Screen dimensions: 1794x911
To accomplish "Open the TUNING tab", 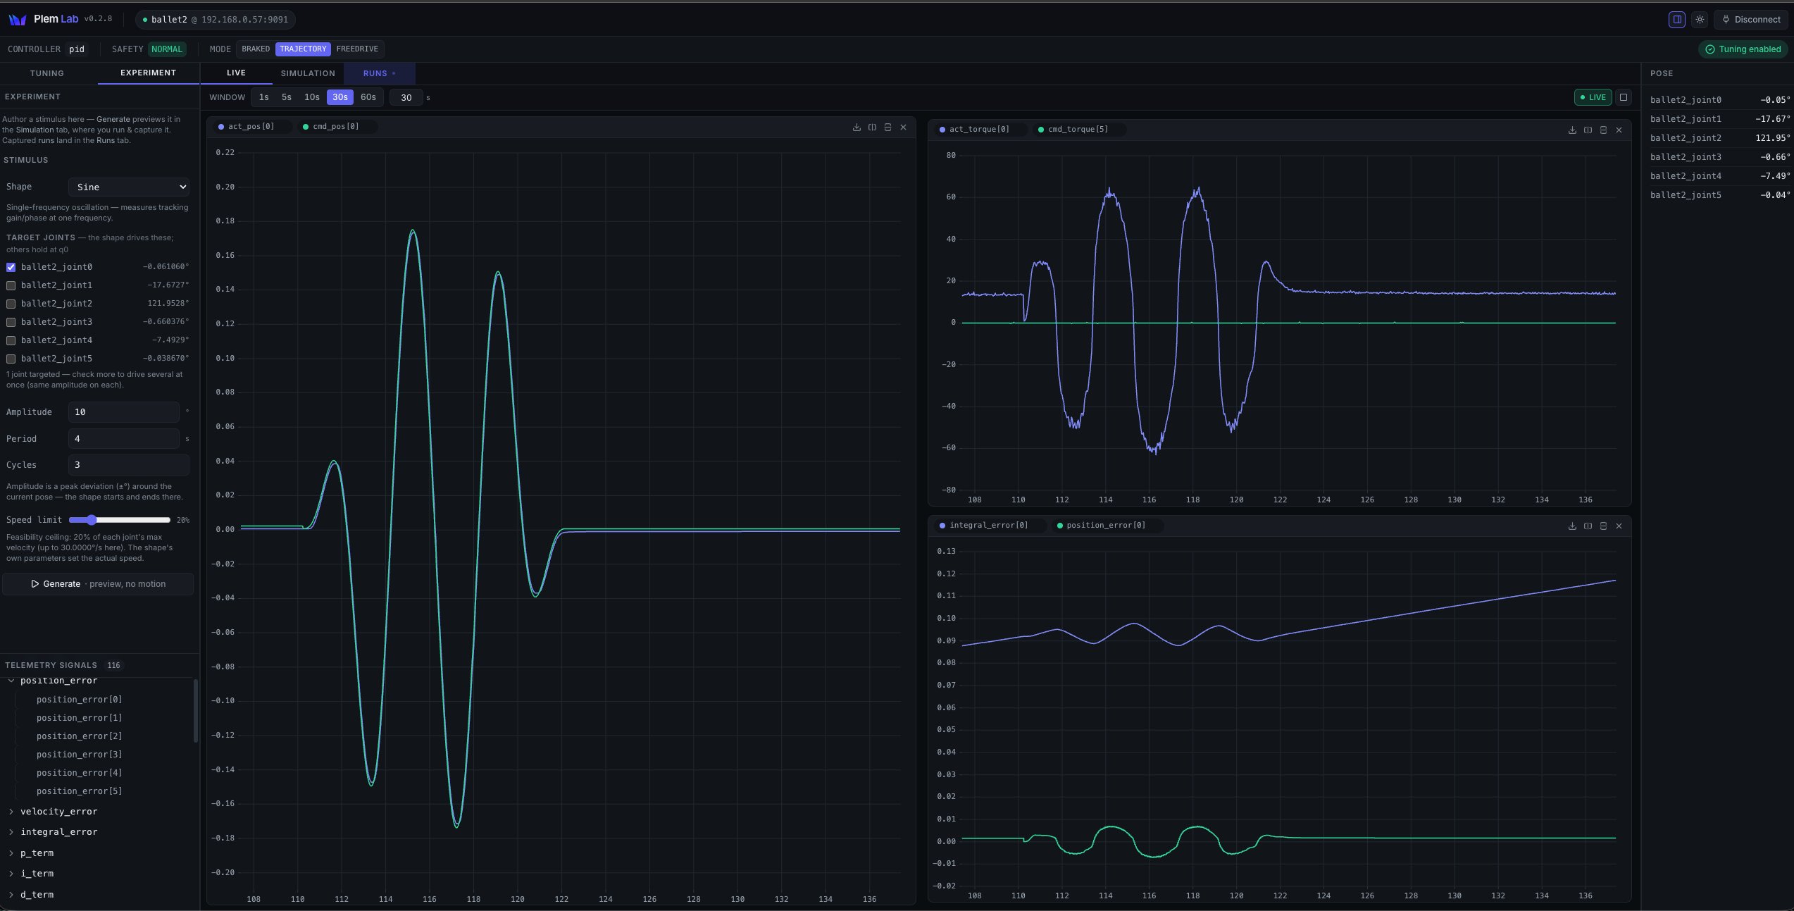I will pos(47,73).
